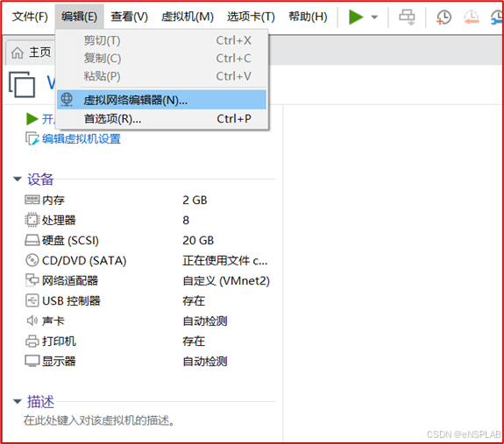Switch to the 主页 tab
The width and height of the screenshot is (504, 444).
32,52
